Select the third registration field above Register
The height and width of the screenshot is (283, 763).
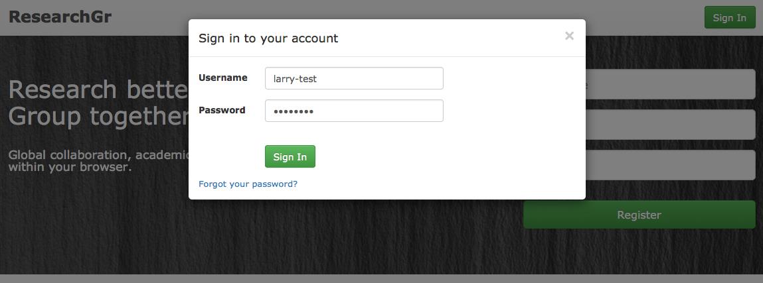pos(671,164)
